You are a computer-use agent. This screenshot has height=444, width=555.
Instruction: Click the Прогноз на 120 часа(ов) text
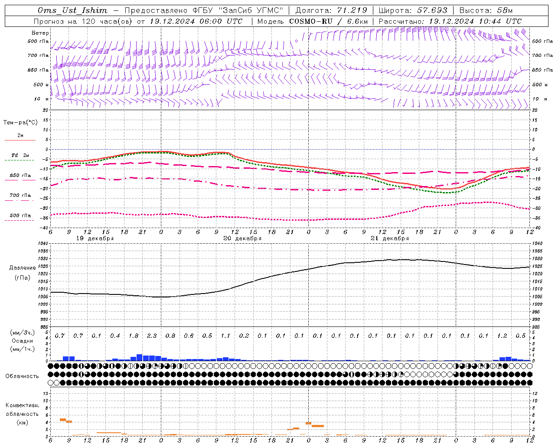(x=84, y=21)
